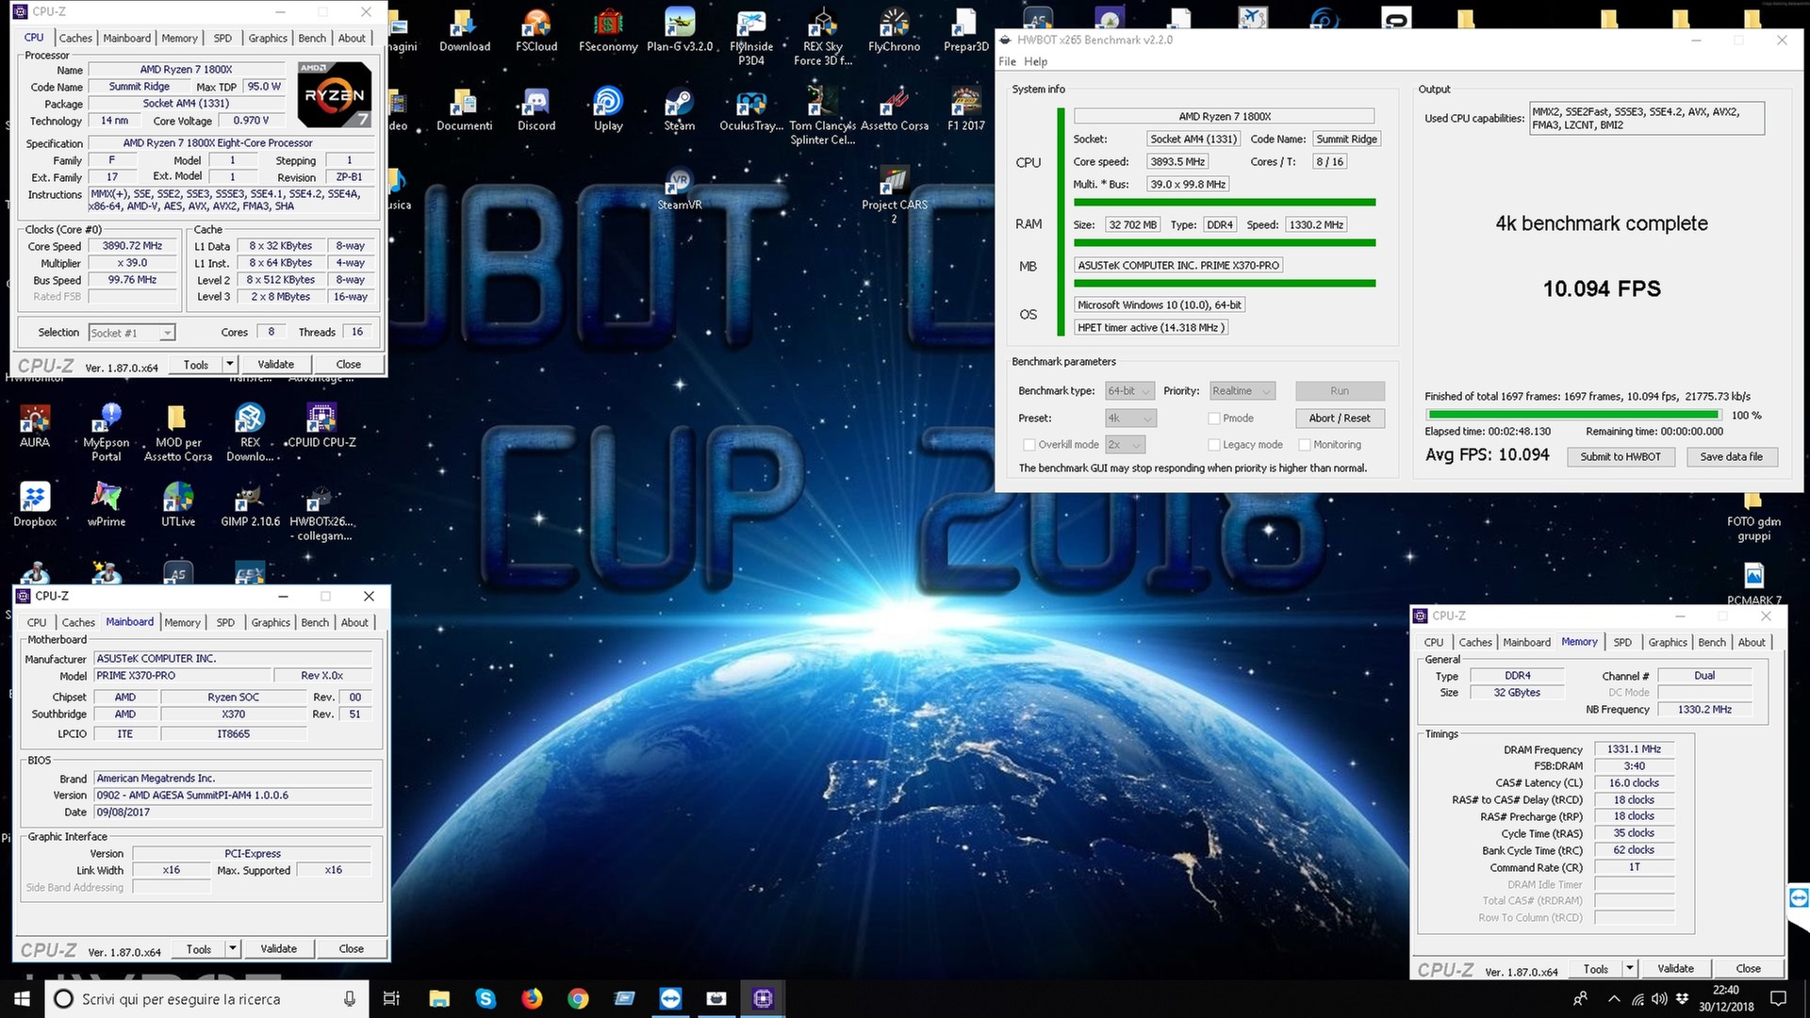Click Tools button in Memory CPU-Z window
This screenshot has width=1810, height=1018.
click(x=1595, y=969)
